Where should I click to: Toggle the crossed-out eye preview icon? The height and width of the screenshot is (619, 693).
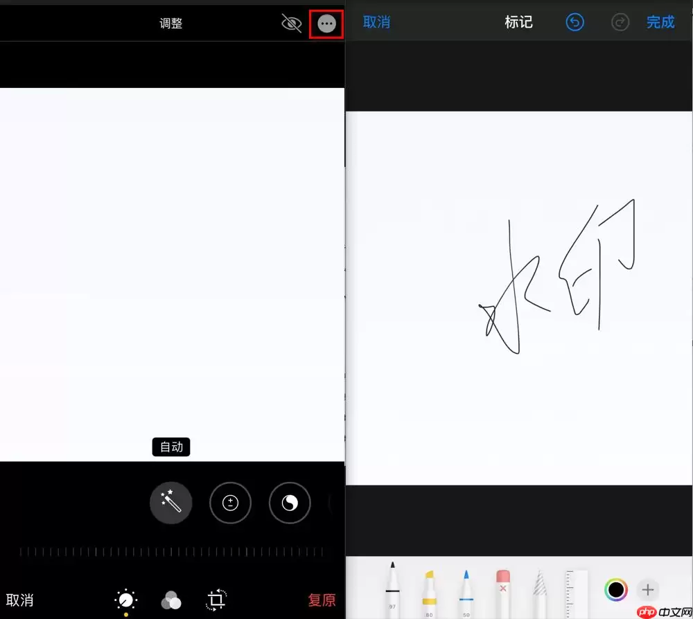coord(292,24)
